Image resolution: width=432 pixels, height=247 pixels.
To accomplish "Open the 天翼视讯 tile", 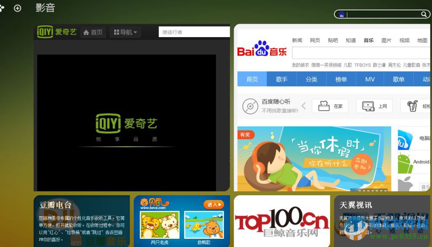I will click(383, 221).
